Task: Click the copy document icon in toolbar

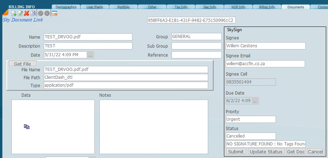Action: (33, 13)
